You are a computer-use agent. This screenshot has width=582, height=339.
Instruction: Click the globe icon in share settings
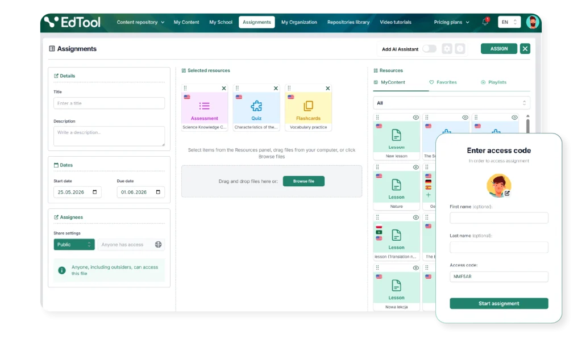coord(158,244)
